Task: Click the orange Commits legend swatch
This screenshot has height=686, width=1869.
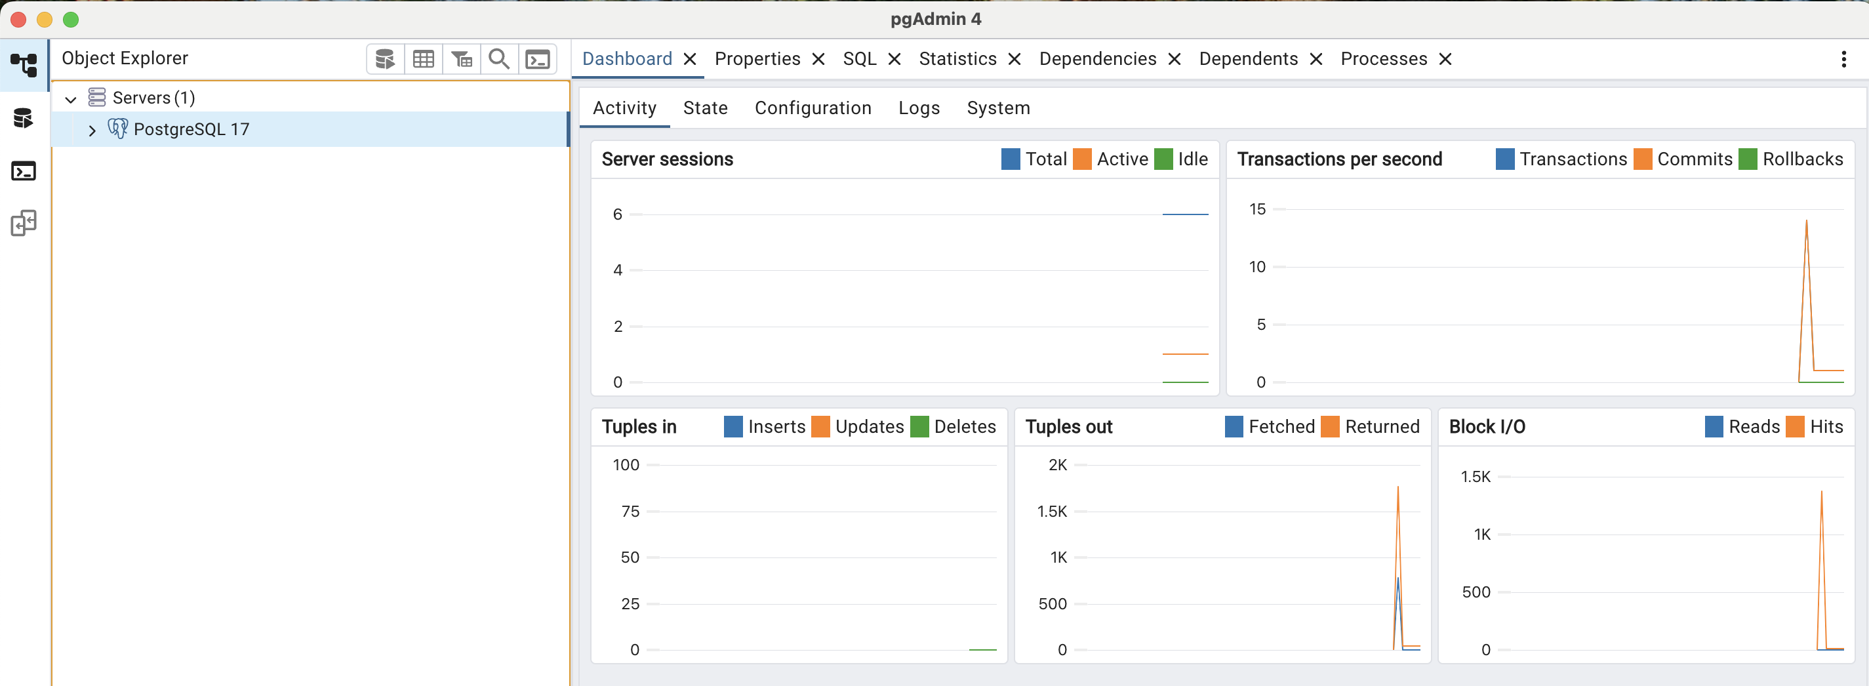Action: [x=1643, y=159]
